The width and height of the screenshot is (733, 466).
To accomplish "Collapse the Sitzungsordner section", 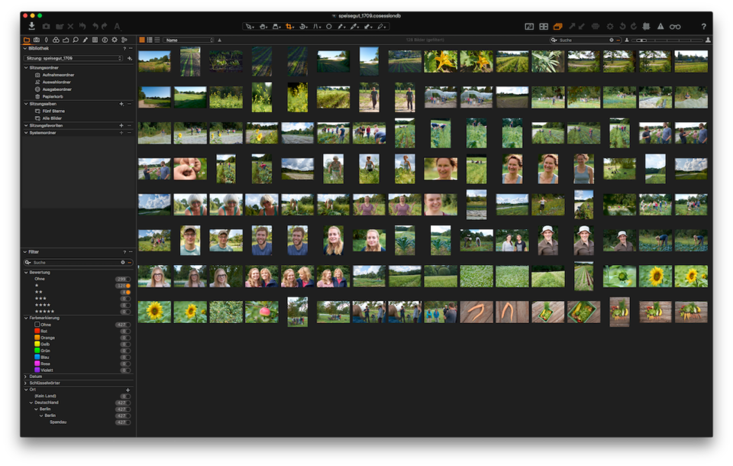I will pos(26,68).
